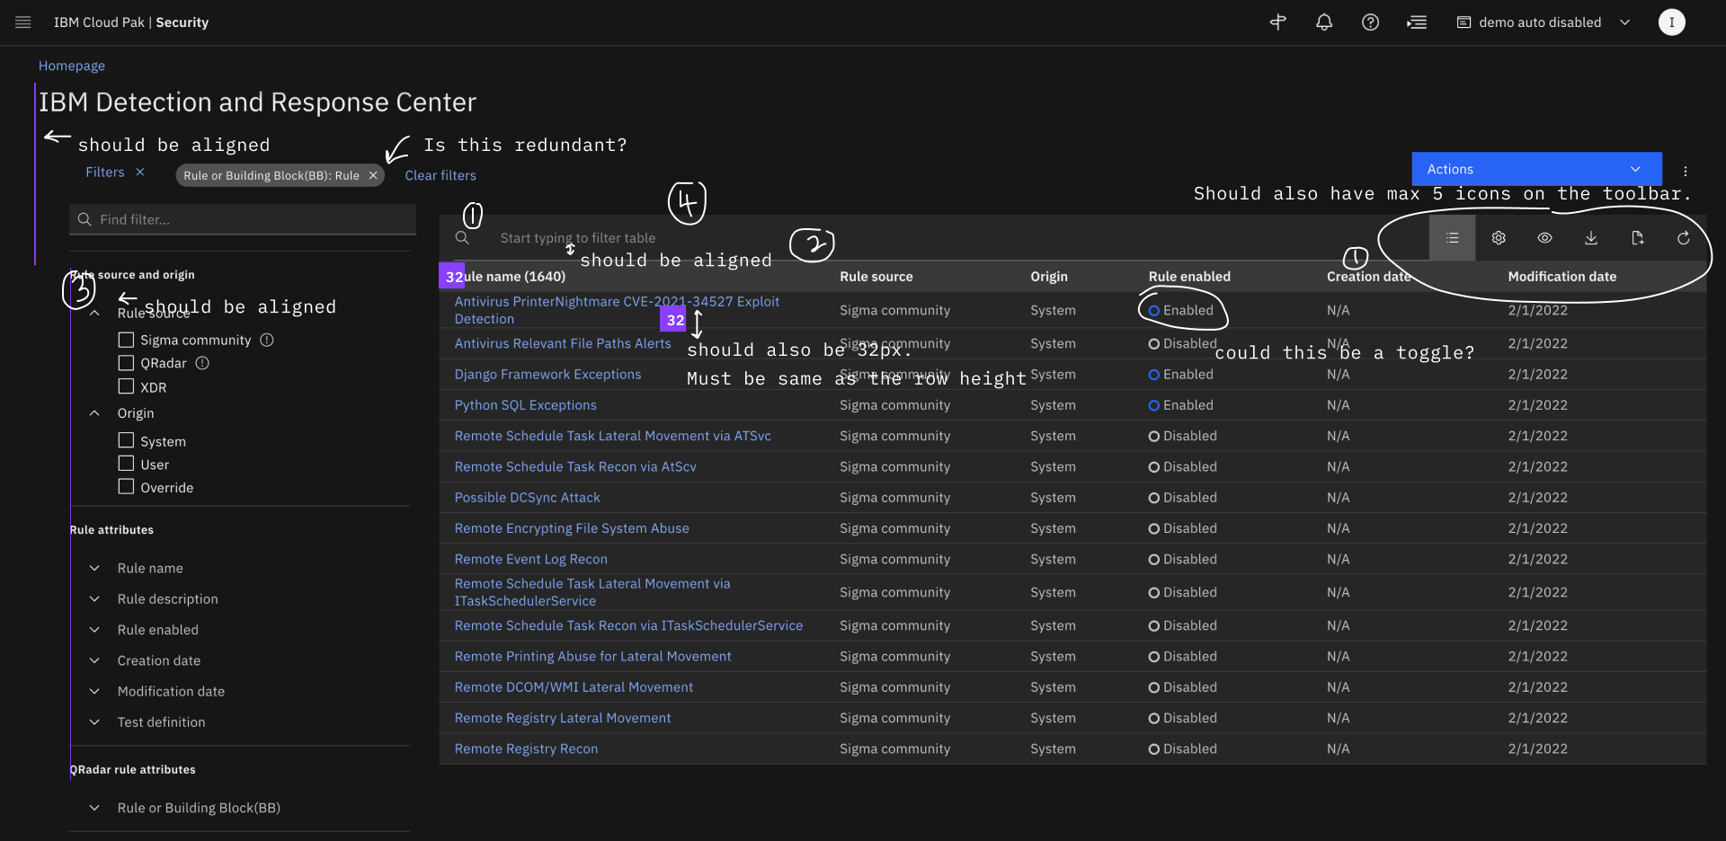
Task: Expand the Rule name filter
Action: 94,568
